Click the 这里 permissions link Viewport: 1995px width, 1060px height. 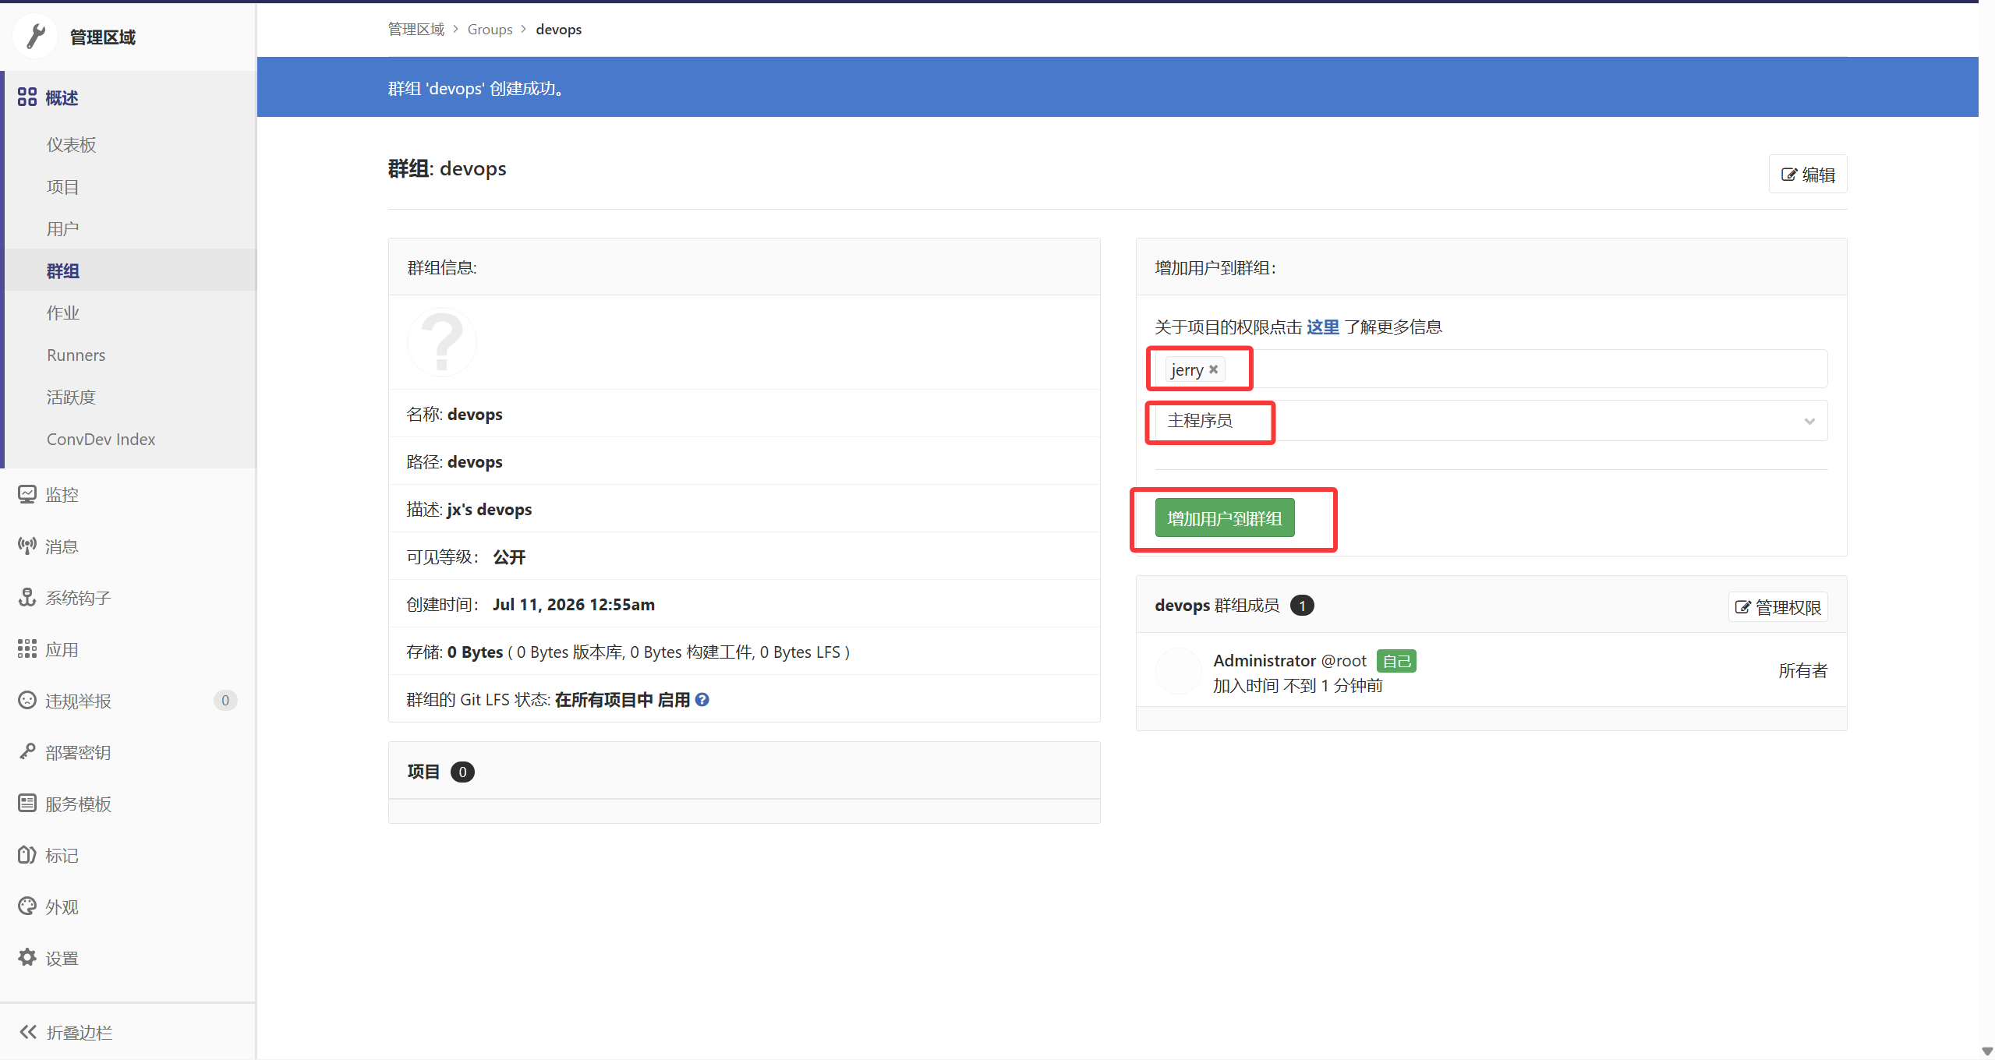click(1323, 327)
